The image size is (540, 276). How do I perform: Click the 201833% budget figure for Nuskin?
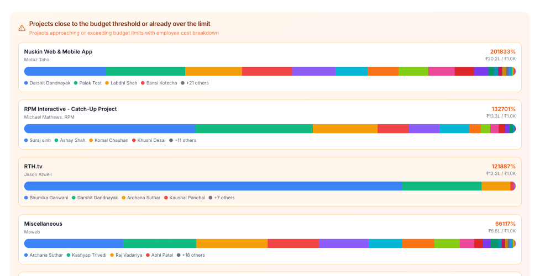pos(502,51)
